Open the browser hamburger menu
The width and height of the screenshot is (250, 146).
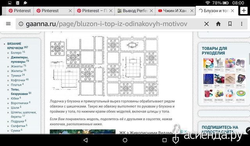click(x=8, y=24)
